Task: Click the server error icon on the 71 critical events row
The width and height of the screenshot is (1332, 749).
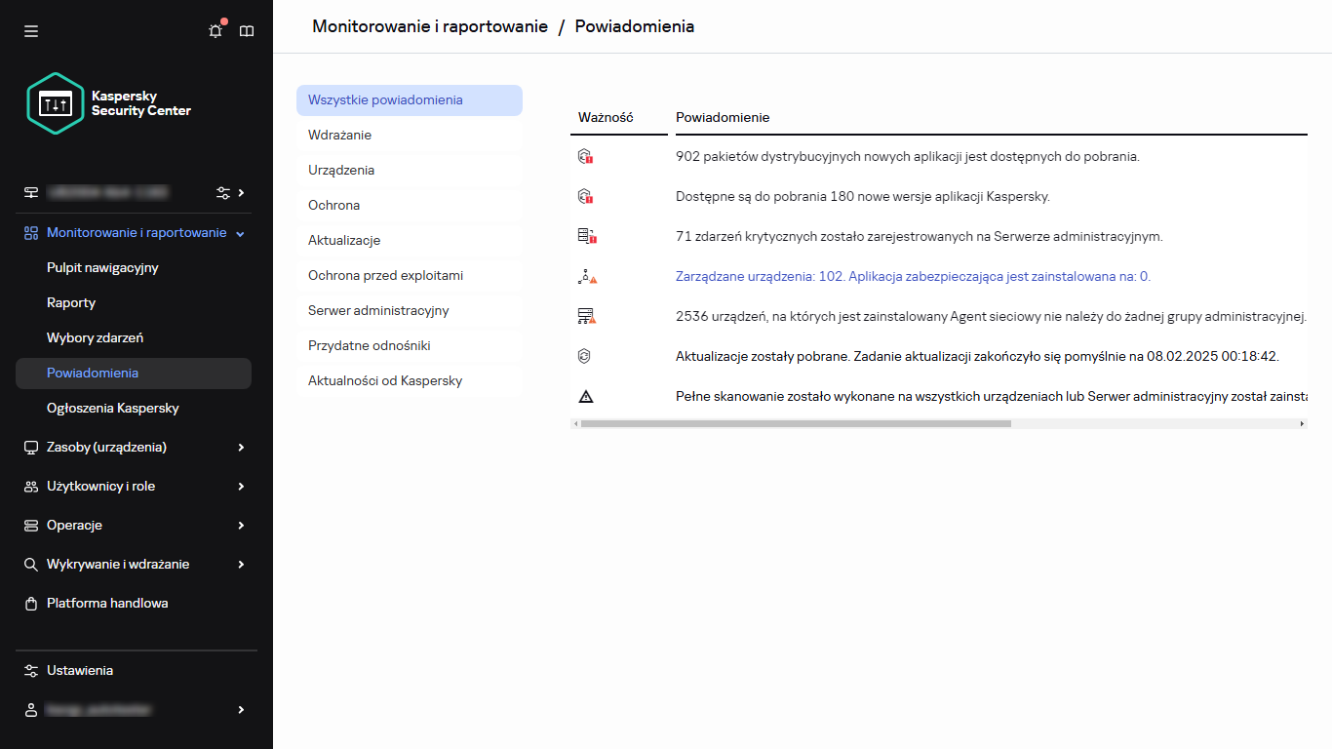Action: 585,235
